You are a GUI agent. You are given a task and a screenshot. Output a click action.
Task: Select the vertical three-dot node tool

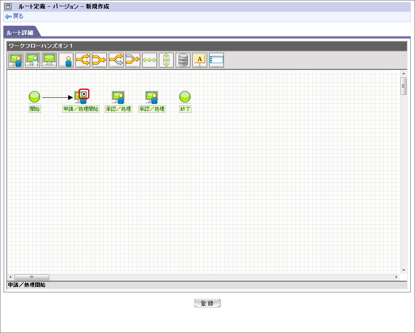pos(166,60)
